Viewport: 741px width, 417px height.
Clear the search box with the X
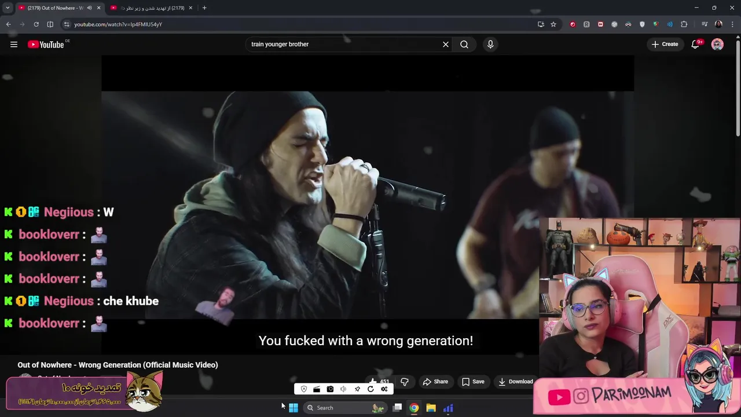[x=446, y=44]
